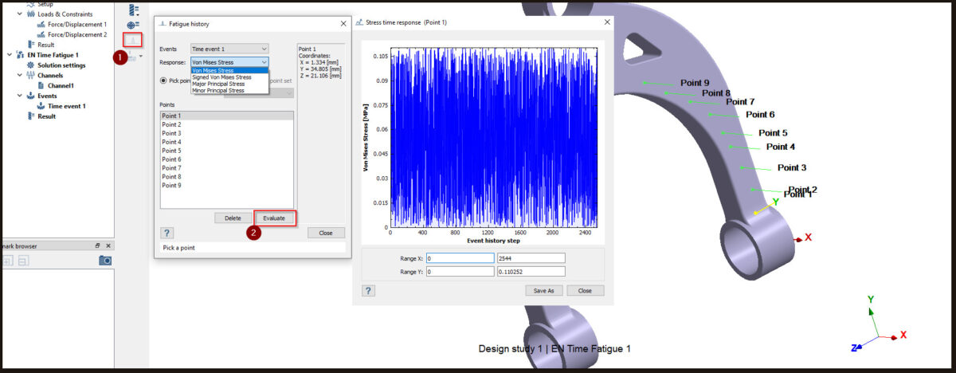This screenshot has height=373, width=956.
Task: Delete the selected point with Delete button
Action: pyautogui.click(x=233, y=218)
